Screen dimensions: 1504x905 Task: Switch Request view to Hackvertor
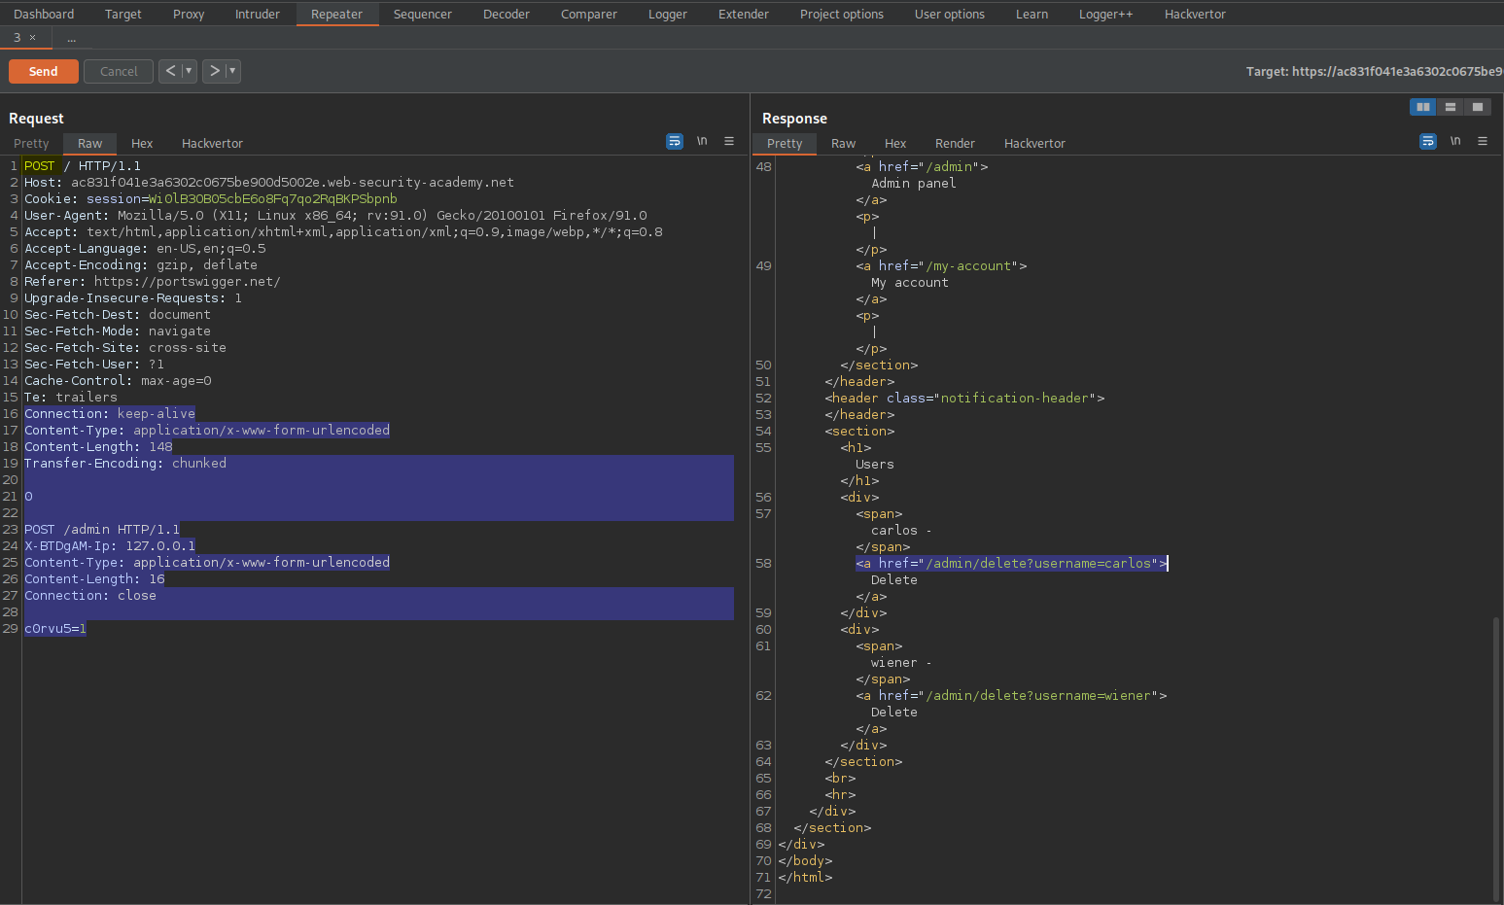click(212, 143)
